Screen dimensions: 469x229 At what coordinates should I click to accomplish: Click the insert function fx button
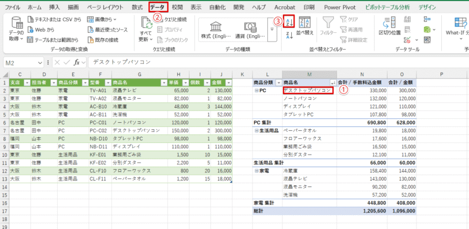[x=77, y=62]
